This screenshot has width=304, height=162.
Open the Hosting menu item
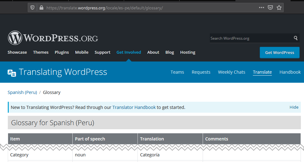tap(188, 52)
